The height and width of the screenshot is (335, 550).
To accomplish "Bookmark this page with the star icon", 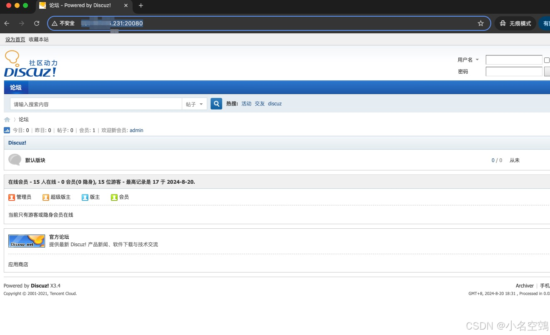I will tap(480, 23).
